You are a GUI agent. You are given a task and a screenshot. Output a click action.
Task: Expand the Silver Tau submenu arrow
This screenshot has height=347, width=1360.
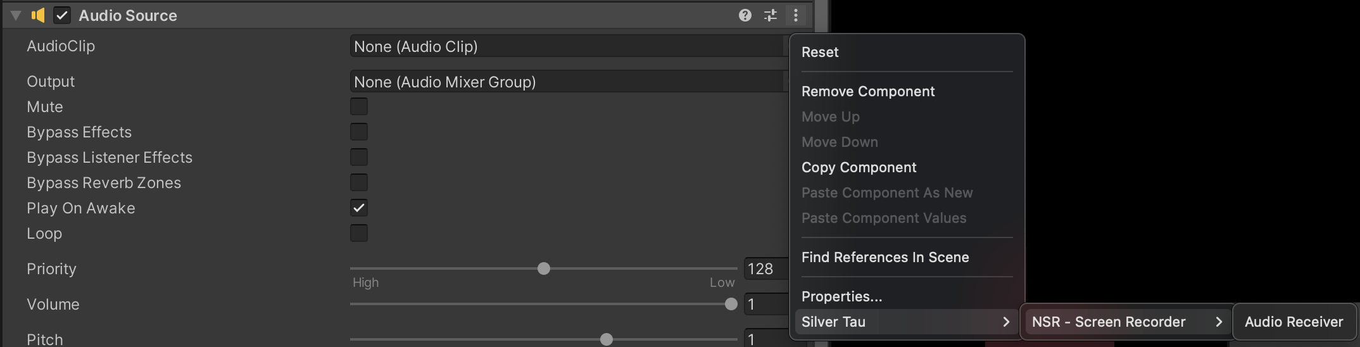point(1006,322)
